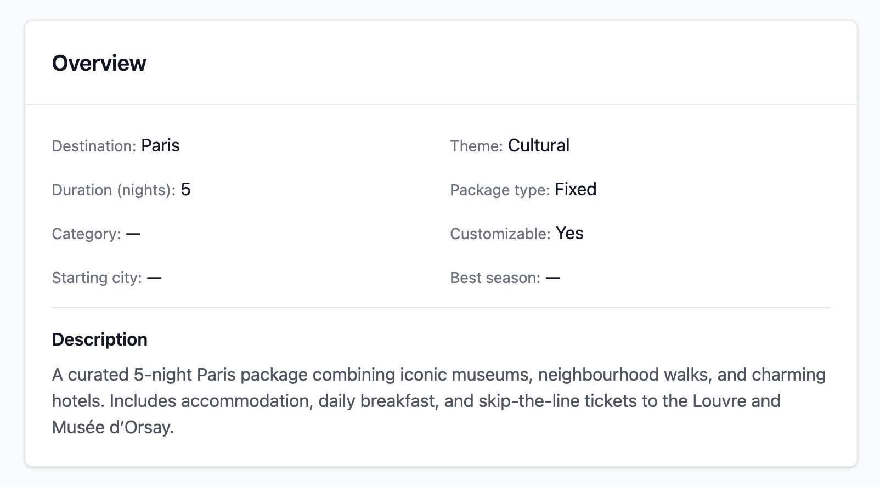Click Musée d'Orsay in the description
This screenshot has height=487, width=880.
click(112, 427)
